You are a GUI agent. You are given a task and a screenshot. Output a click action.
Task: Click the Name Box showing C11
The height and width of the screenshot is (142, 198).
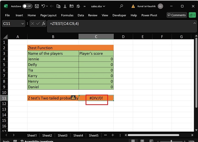(x=11, y=24)
